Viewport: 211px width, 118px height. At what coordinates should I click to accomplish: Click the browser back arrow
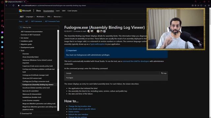tap(6, 6)
